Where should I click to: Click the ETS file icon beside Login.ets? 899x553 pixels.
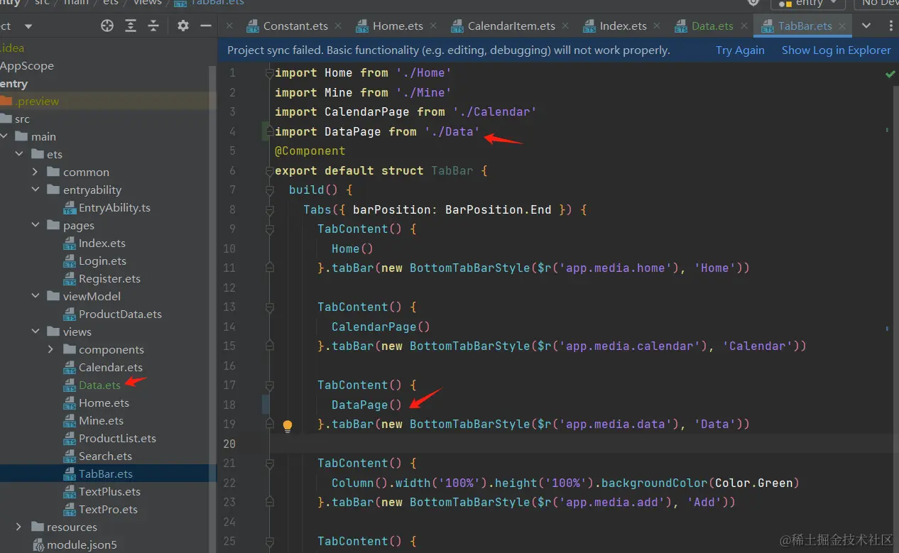pos(70,261)
